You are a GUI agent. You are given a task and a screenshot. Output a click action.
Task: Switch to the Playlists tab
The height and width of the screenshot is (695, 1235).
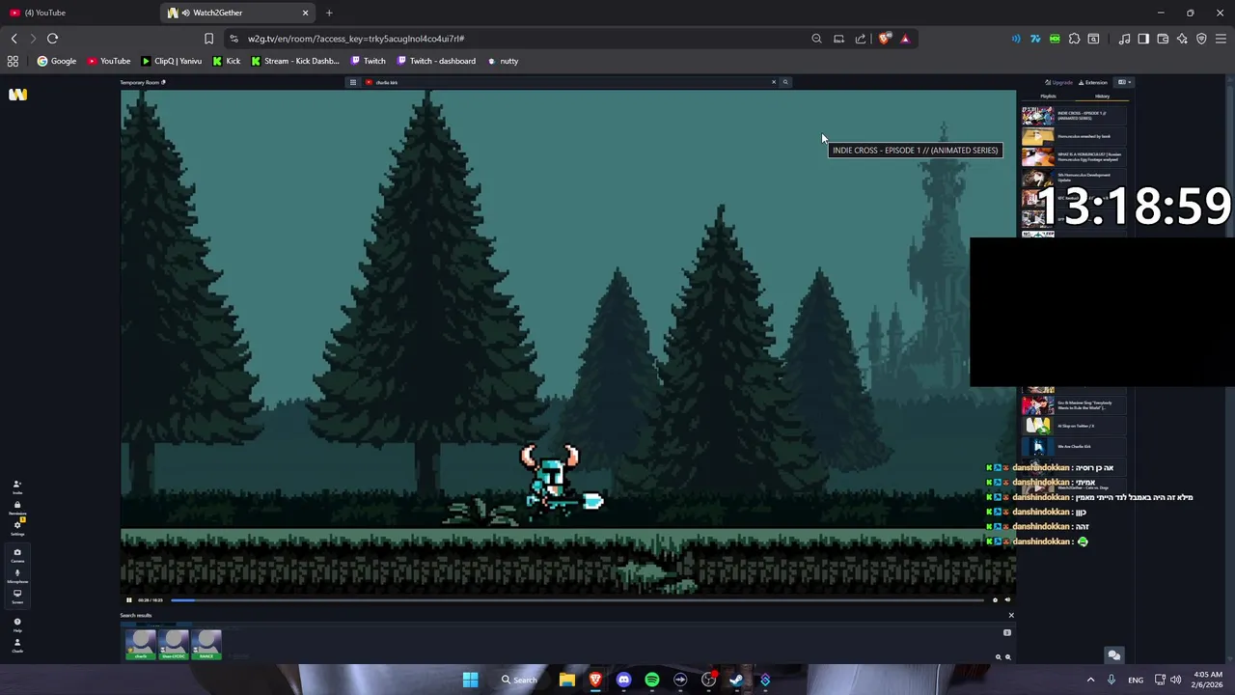1048,97
